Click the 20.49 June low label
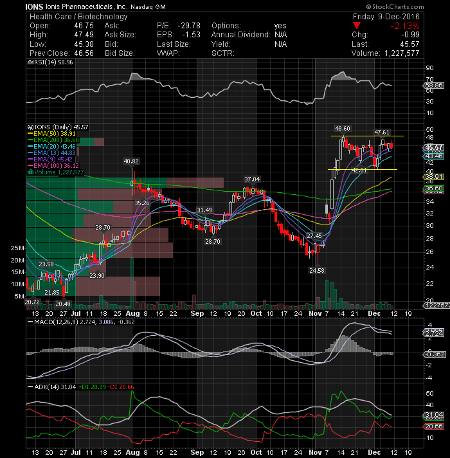The image size is (450, 458). tap(63, 304)
